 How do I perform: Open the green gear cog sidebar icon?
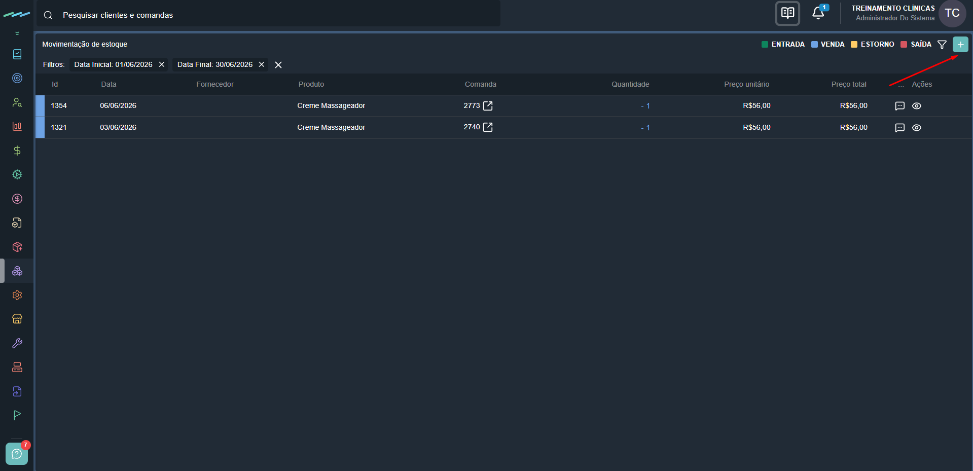point(17,174)
